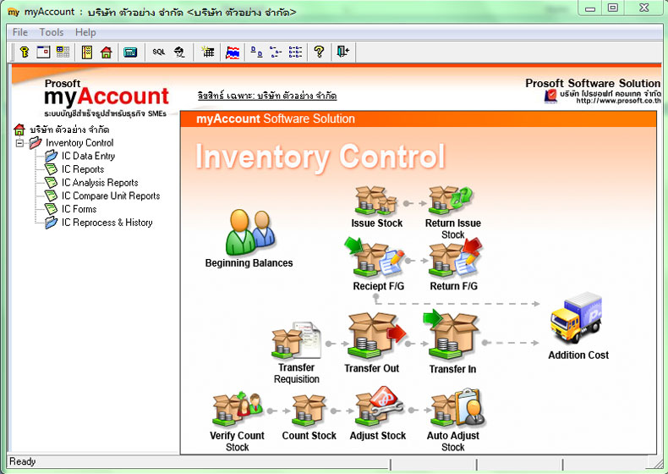Open the prosoft.co.th website link

tap(619, 101)
